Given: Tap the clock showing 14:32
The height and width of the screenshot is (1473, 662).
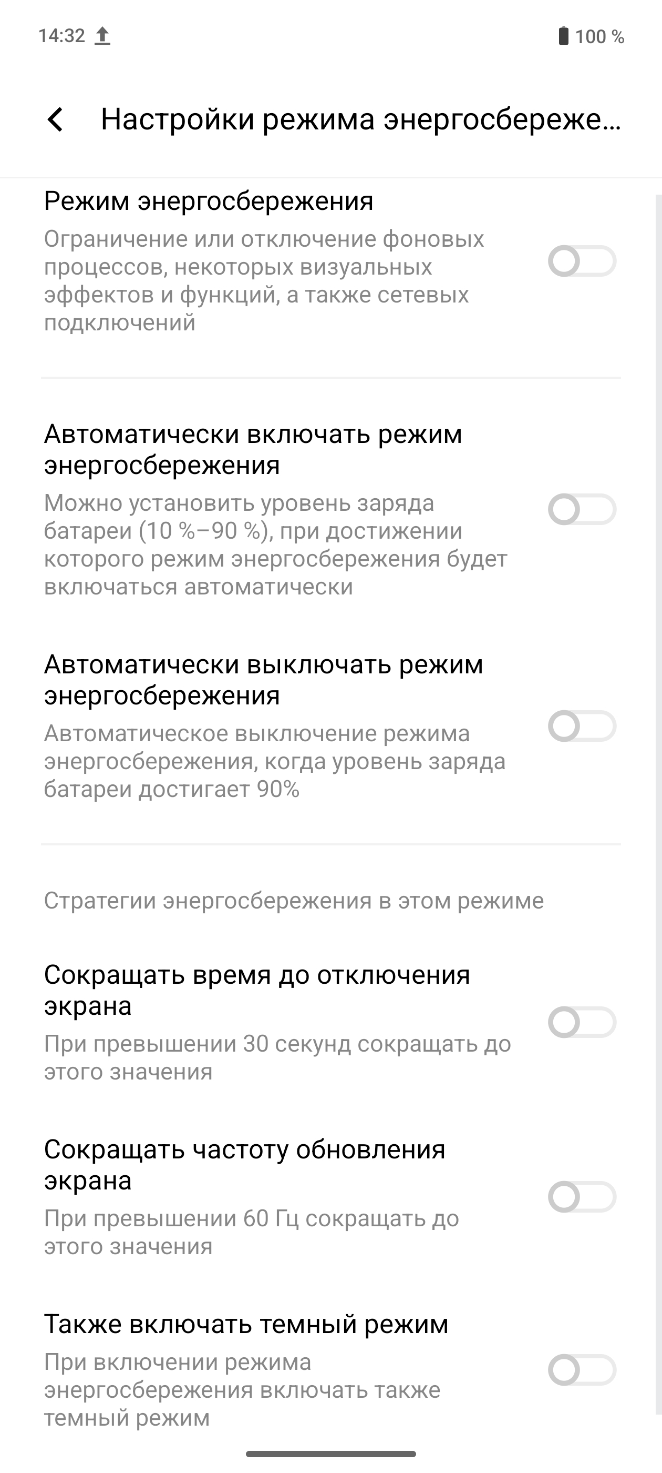Looking at the screenshot, I should [x=61, y=36].
